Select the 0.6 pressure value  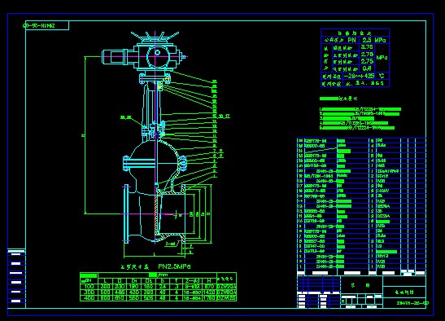tap(367, 68)
